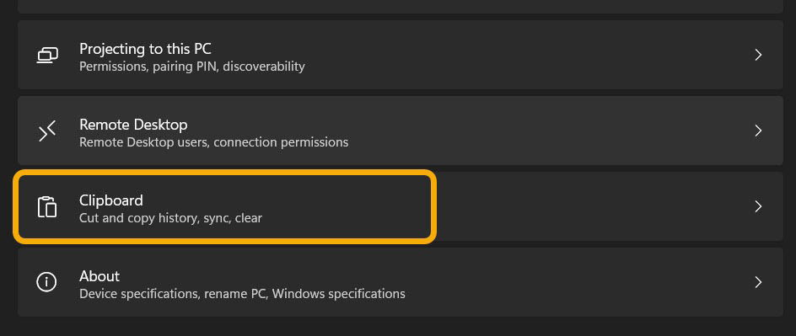Click the partially visible settings row at top
The height and width of the screenshot is (336, 796).
[401, 7]
